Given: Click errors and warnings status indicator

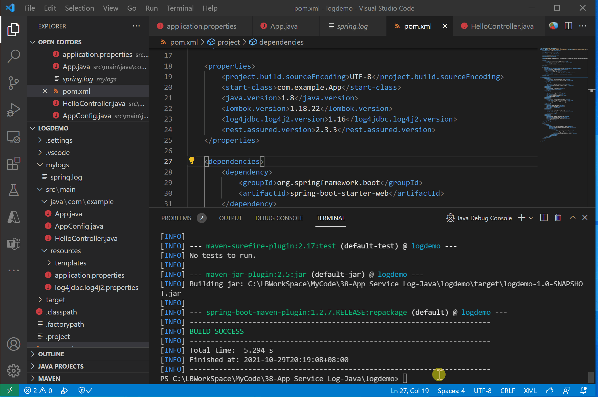Looking at the screenshot, I should coord(38,391).
